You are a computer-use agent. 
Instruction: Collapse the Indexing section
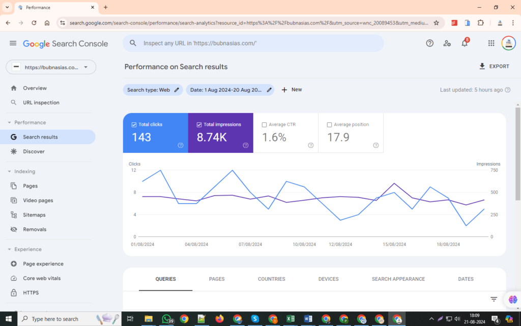pos(9,172)
